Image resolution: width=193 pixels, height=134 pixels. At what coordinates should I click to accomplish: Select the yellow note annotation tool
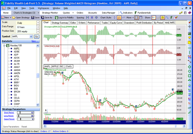(190, 42)
